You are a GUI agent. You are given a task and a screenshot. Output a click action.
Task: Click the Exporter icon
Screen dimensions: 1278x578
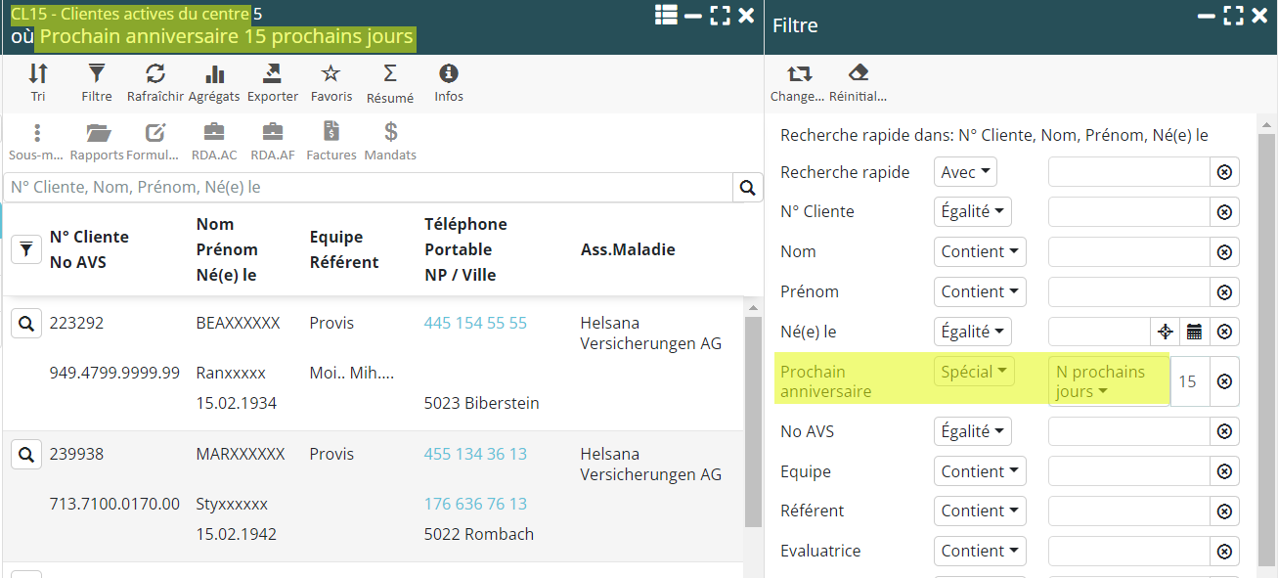[x=272, y=74]
